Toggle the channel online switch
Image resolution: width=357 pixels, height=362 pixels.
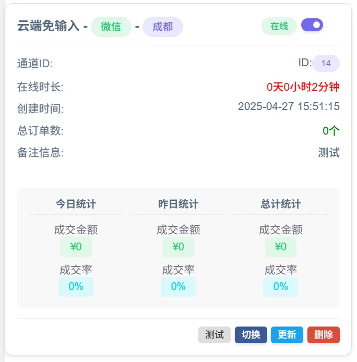click(x=312, y=25)
